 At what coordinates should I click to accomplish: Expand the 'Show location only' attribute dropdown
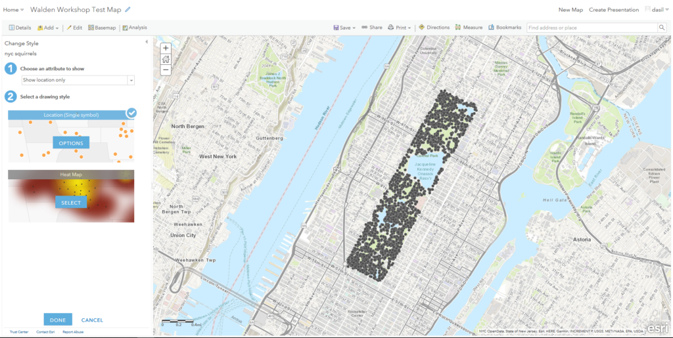[131, 80]
